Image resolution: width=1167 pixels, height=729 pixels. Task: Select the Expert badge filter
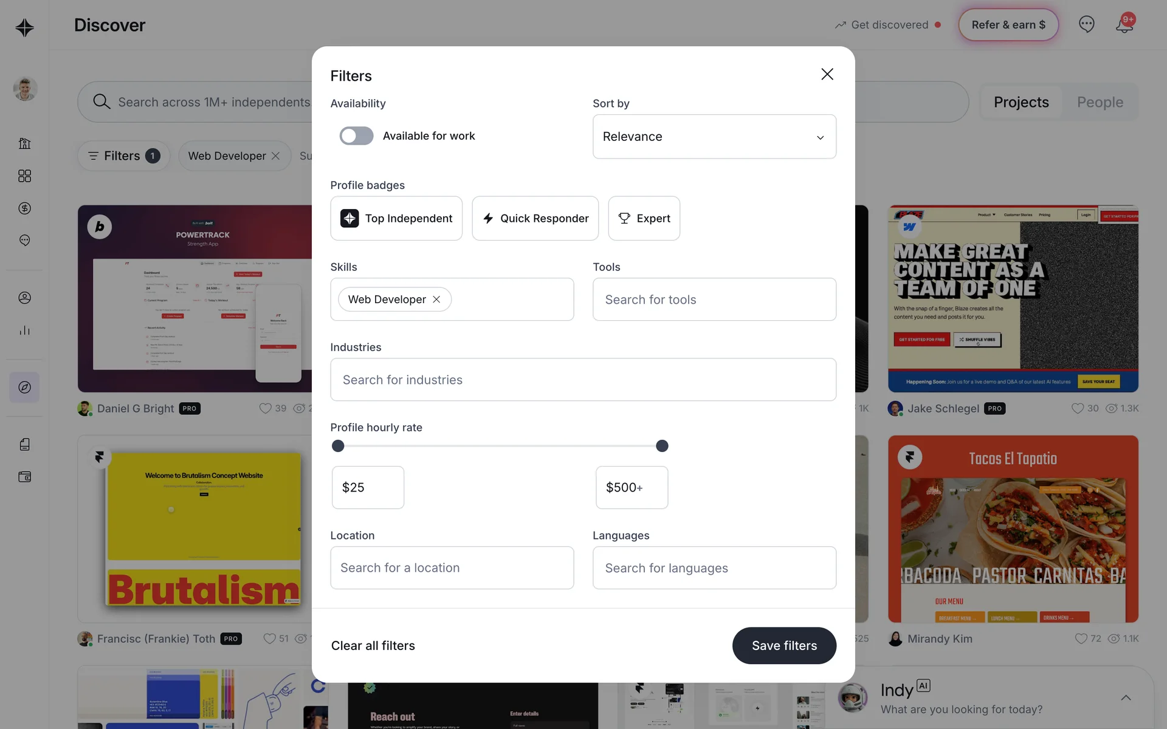click(644, 218)
